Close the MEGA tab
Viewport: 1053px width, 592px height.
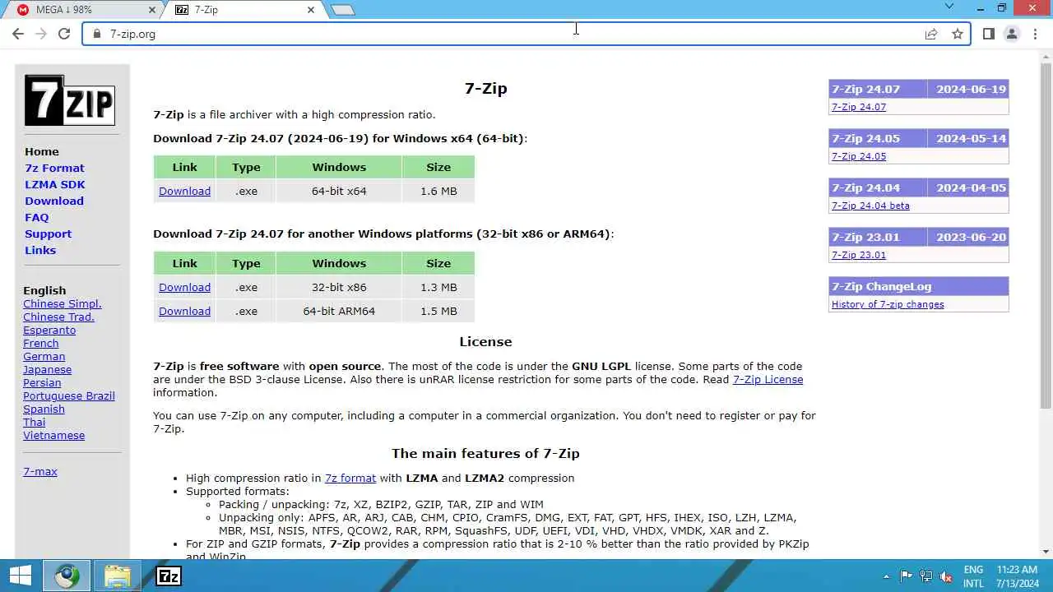[152, 10]
